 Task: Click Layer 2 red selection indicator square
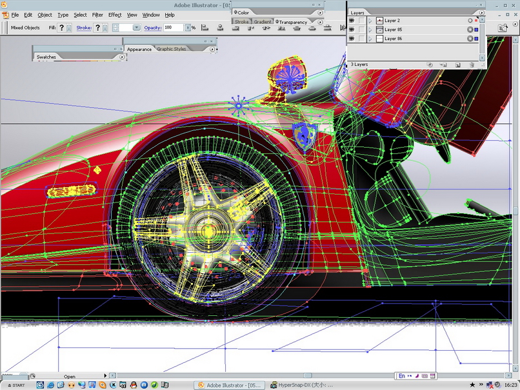click(x=476, y=21)
